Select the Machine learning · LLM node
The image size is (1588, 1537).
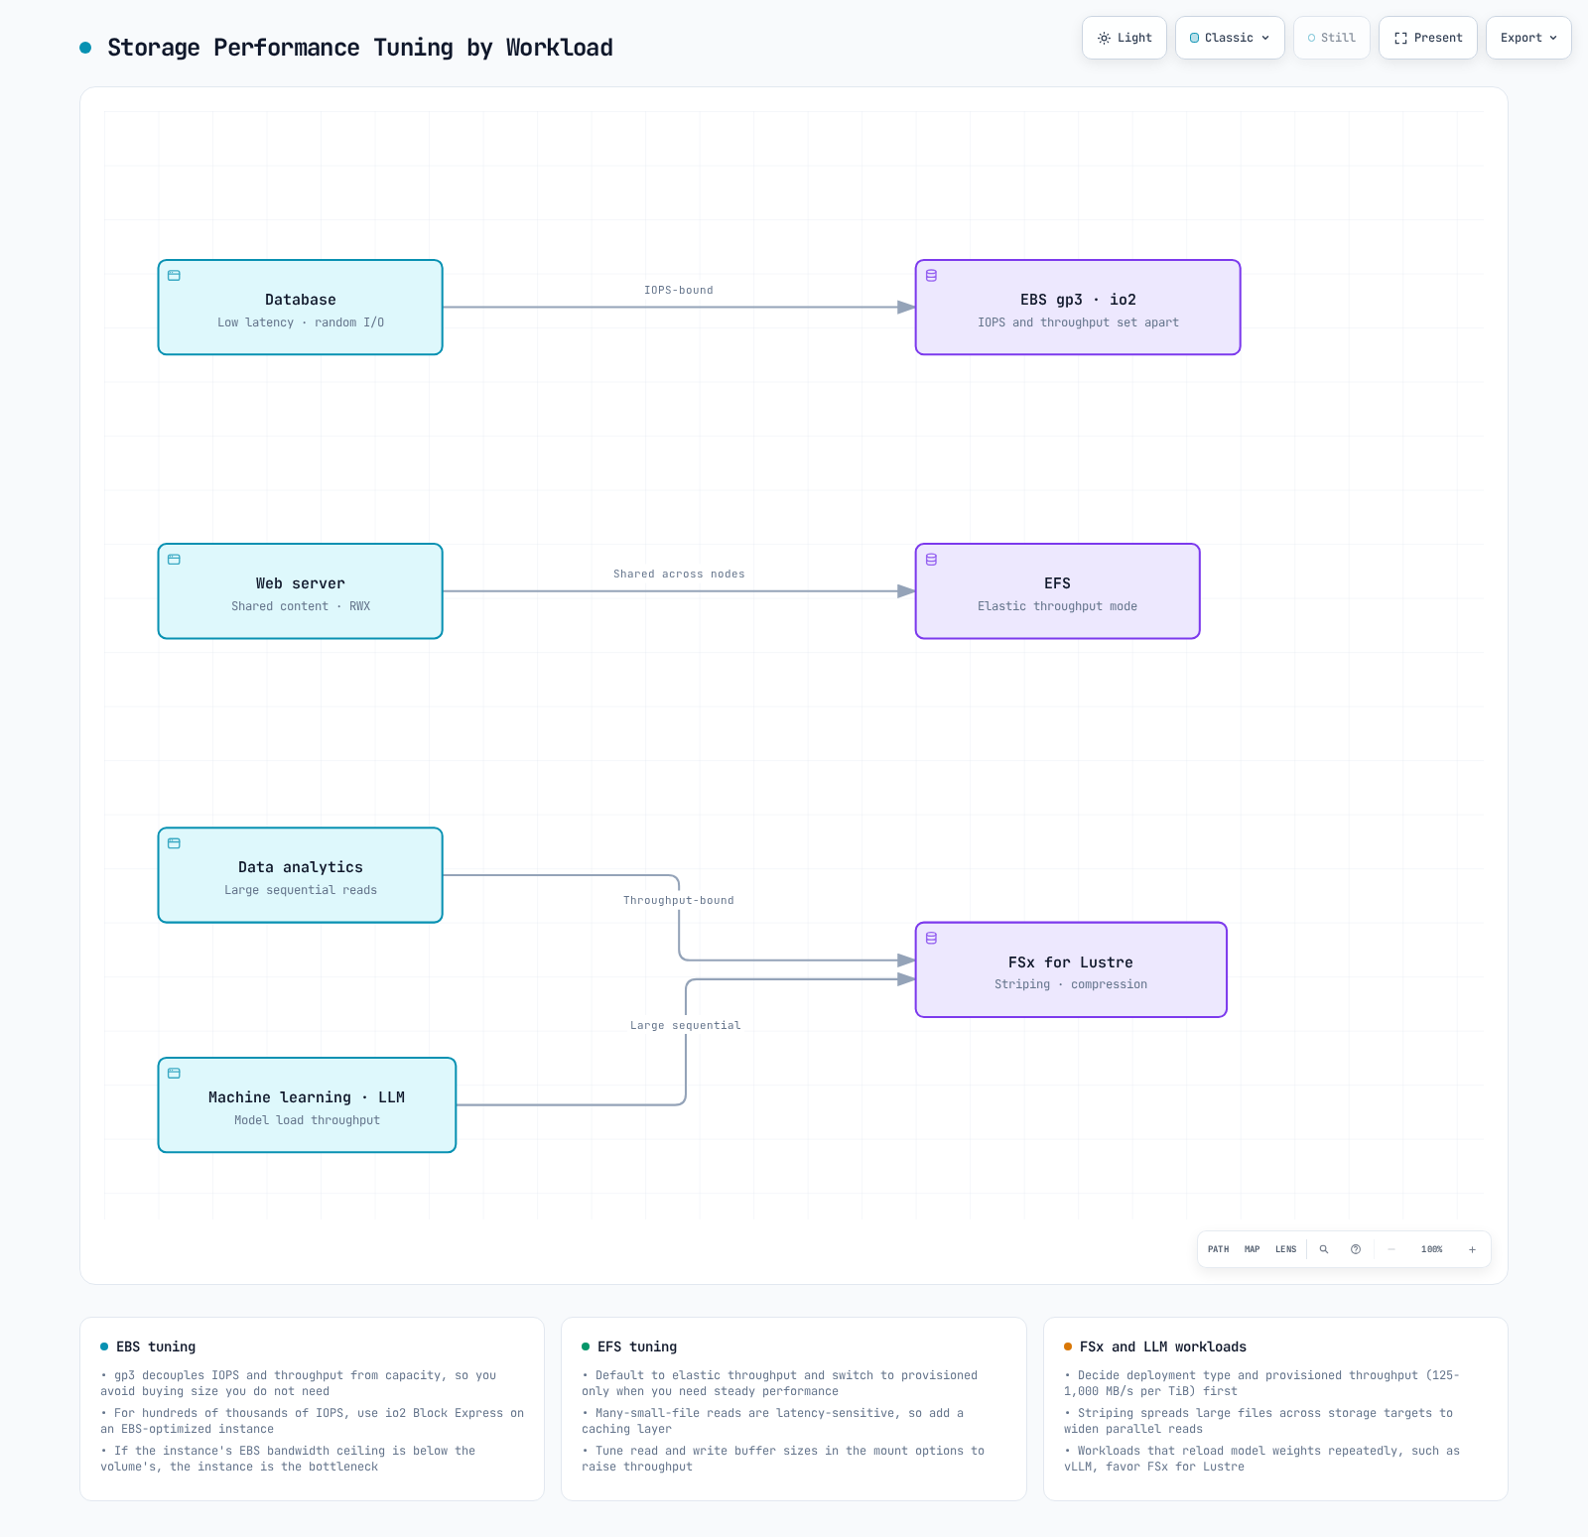(x=307, y=1105)
